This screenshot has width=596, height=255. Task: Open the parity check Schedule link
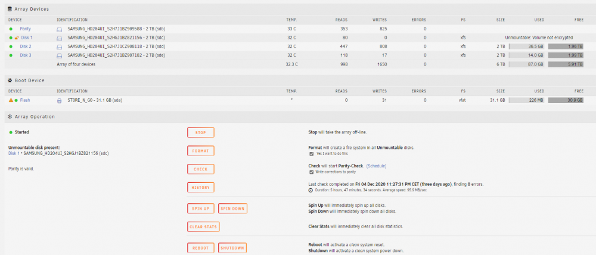[376, 166]
